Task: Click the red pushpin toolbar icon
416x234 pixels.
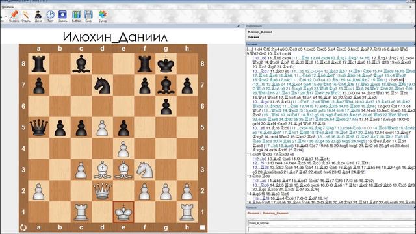Action: click(x=14, y=15)
